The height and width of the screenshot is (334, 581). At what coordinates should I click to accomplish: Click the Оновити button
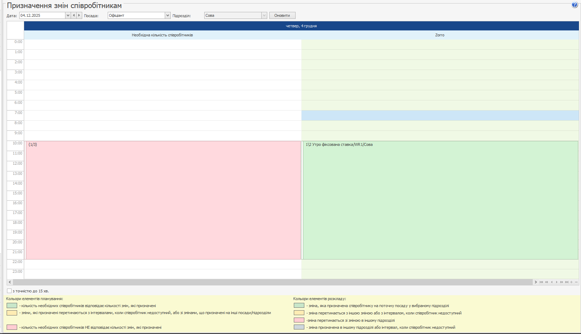tap(282, 15)
